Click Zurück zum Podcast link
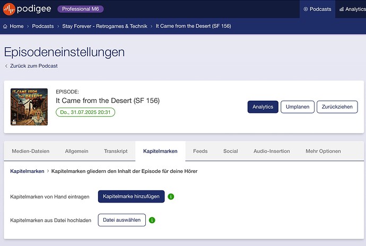Image resolution: width=366 pixels, height=246 pixels. [x=33, y=66]
